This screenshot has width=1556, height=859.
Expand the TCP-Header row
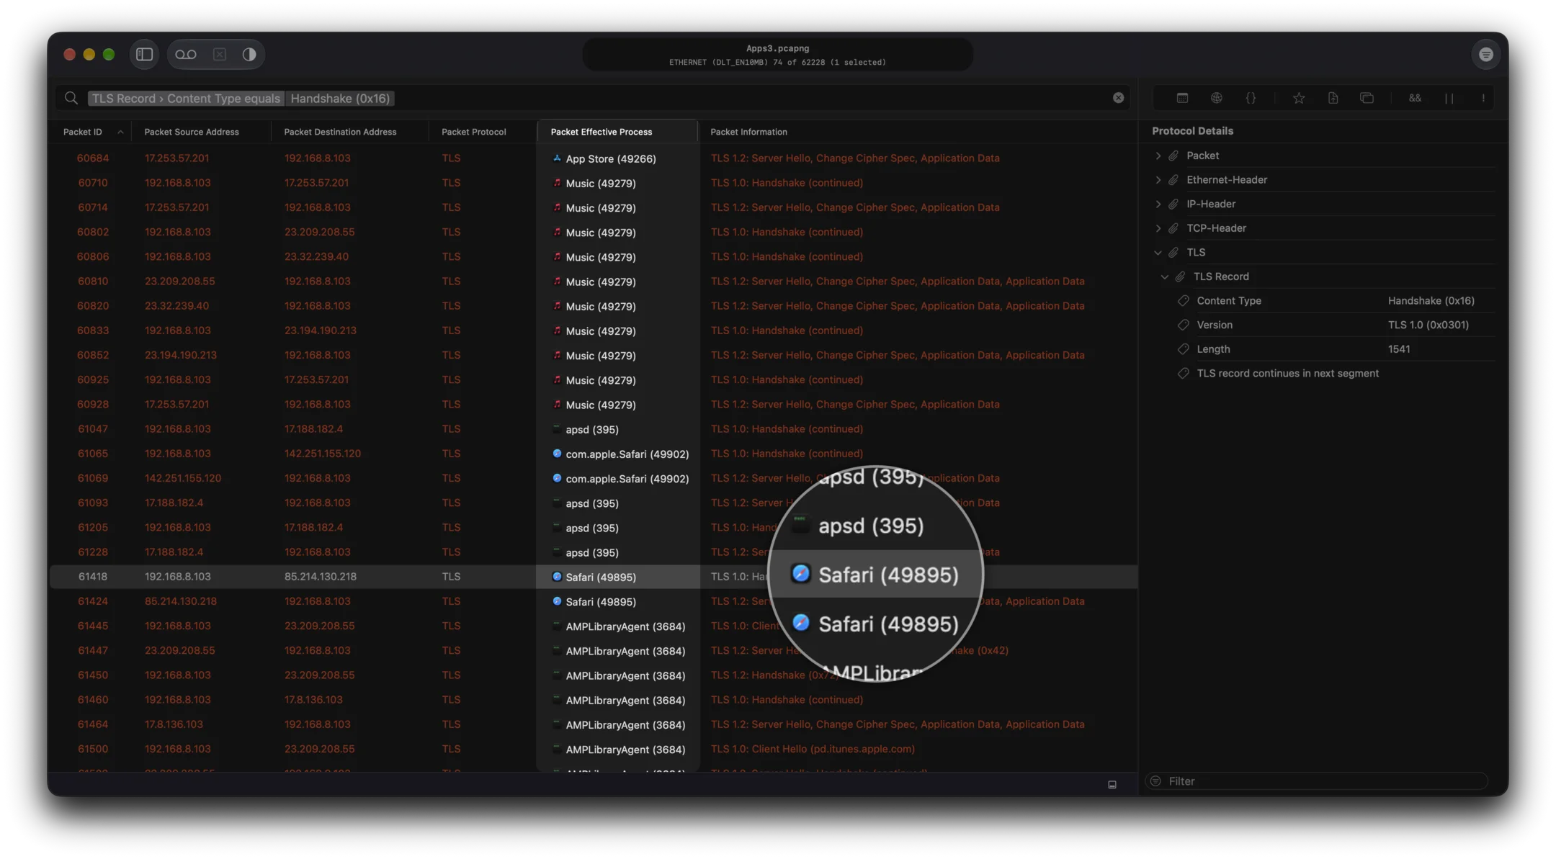click(x=1158, y=228)
